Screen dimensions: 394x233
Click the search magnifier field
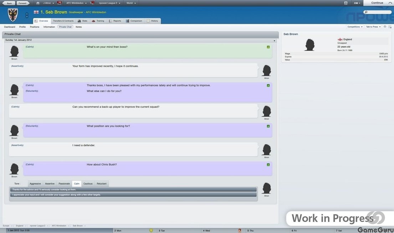pos(377,12)
